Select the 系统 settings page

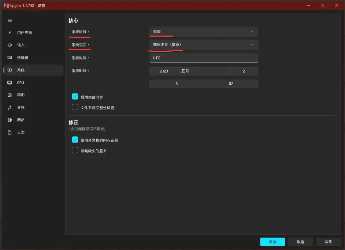(33, 70)
